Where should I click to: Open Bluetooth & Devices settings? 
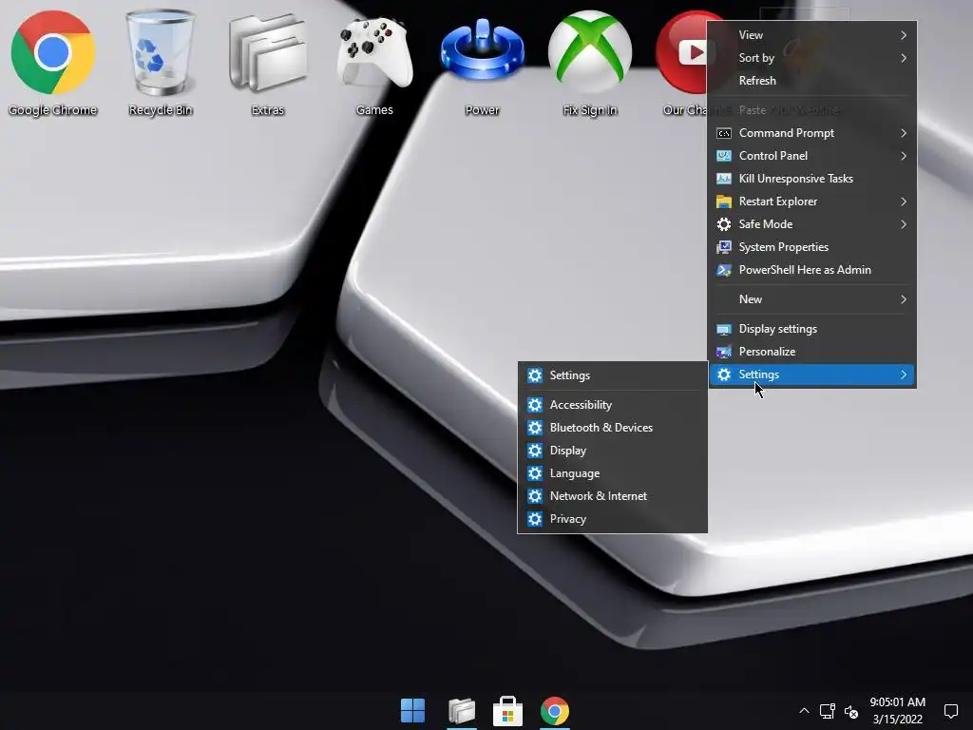coord(613,428)
